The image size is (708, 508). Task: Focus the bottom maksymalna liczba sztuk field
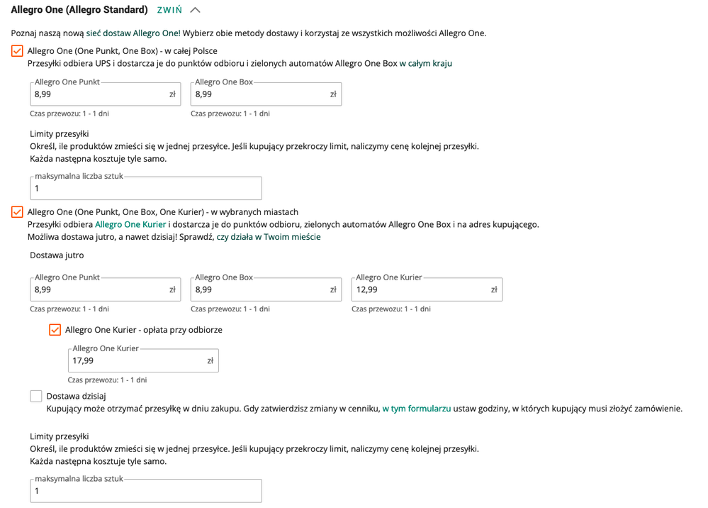click(146, 491)
